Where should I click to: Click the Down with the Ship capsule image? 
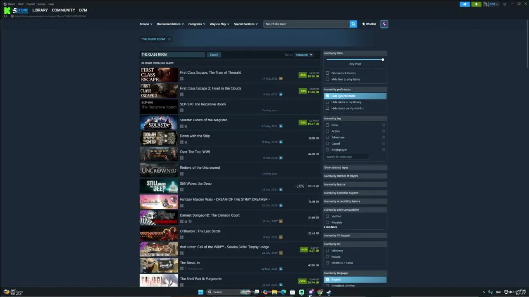[x=159, y=138]
